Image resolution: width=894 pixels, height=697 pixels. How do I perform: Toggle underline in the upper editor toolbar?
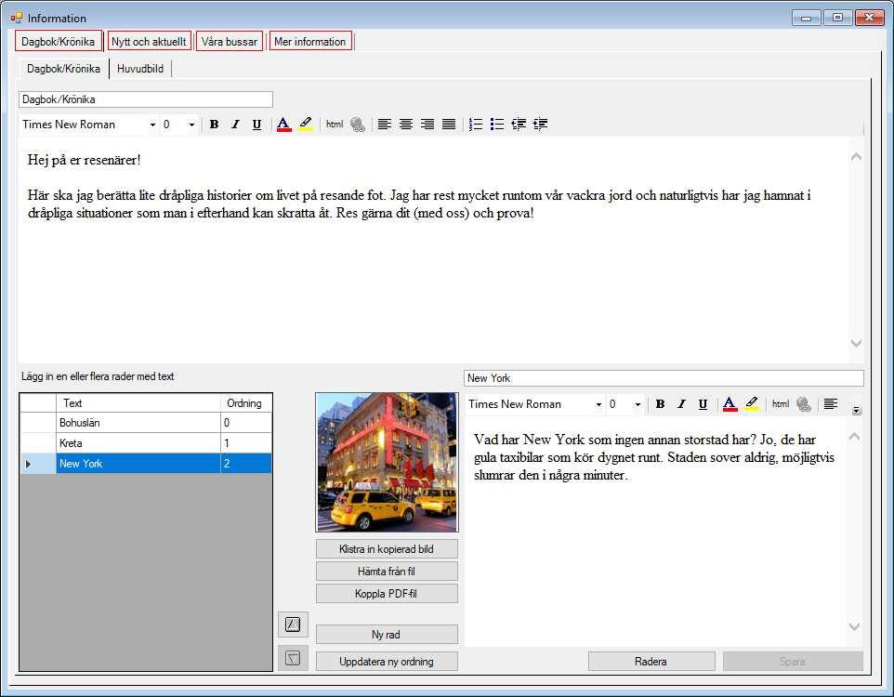coord(256,125)
